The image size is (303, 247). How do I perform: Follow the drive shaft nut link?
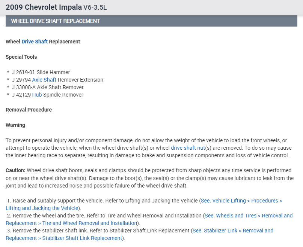(188, 148)
